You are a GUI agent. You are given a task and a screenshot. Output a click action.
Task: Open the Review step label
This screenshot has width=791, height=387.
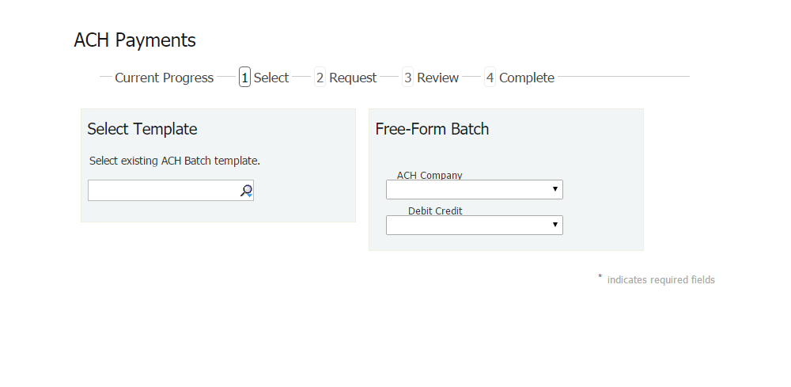[437, 78]
